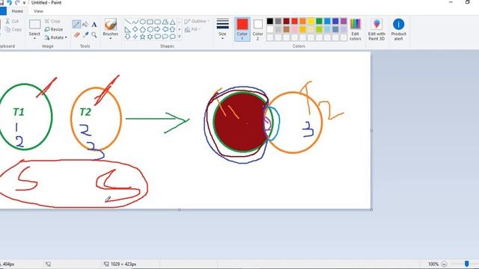The height and width of the screenshot is (269, 479).
Task: Choose the Six-point star shape
Action: tap(150, 37)
